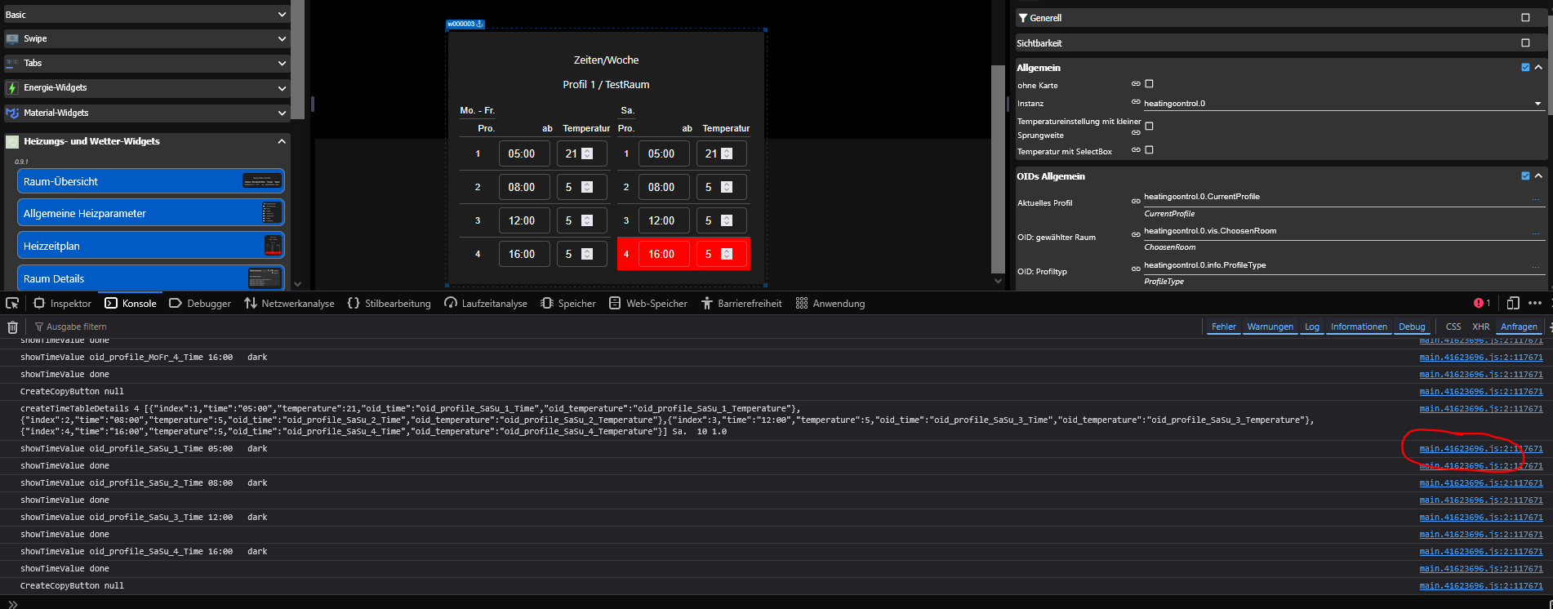Open the Barrierefreiheit tab
1553x609 pixels.
click(741, 303)
